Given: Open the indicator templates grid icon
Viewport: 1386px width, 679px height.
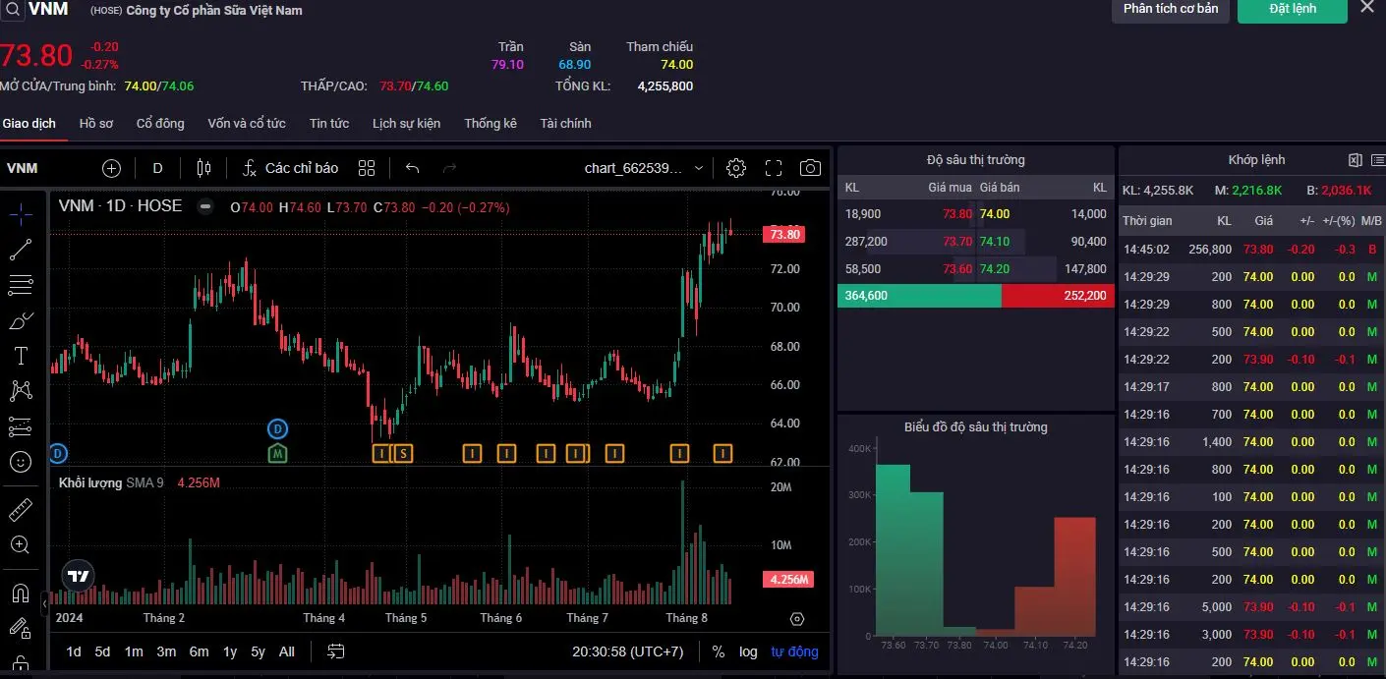Looking at the screenshot, I should click(367, 168).
